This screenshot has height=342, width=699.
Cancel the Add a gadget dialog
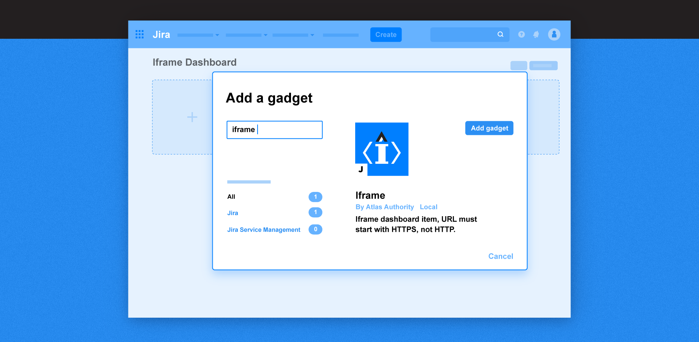pyautogui.click(x=501, y=256)
